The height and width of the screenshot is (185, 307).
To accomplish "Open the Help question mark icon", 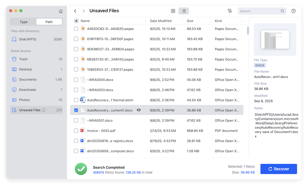I will tap(293, 11).
